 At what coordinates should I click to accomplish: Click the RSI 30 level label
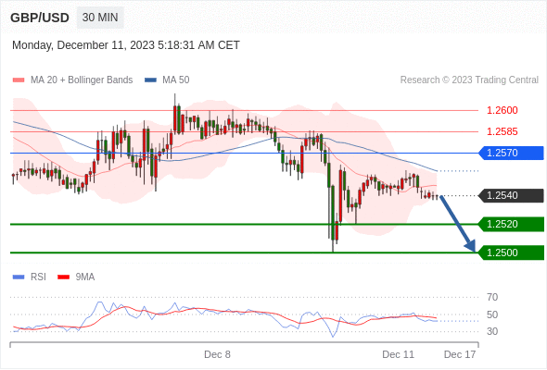(492, 331)
